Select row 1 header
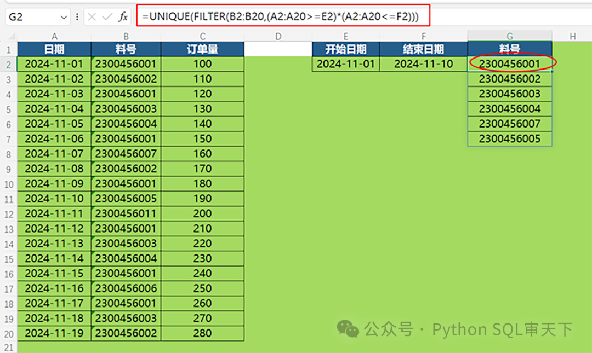Image resolution: width=592 pixels, height=353 pixels. (9, 49)
